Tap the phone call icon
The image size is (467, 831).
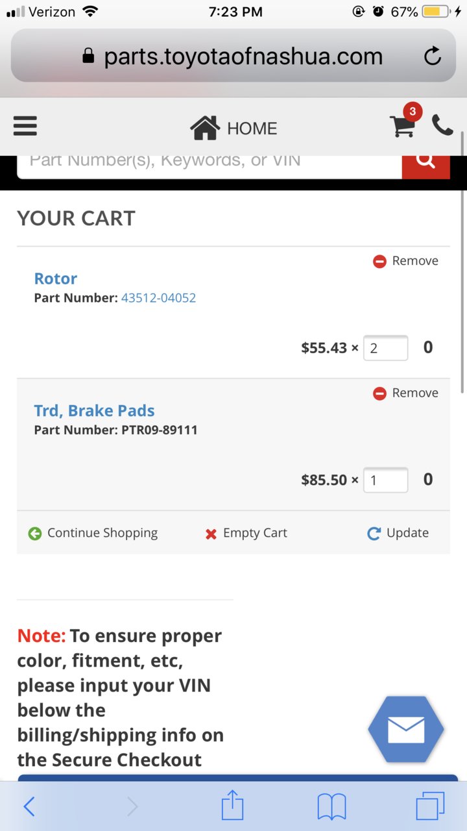442,125
